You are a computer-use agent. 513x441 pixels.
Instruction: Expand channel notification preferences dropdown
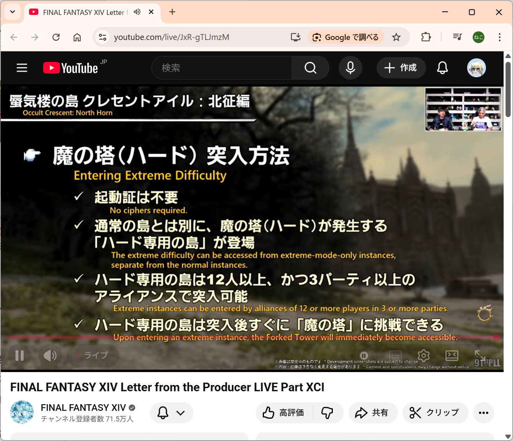[172, 413]
